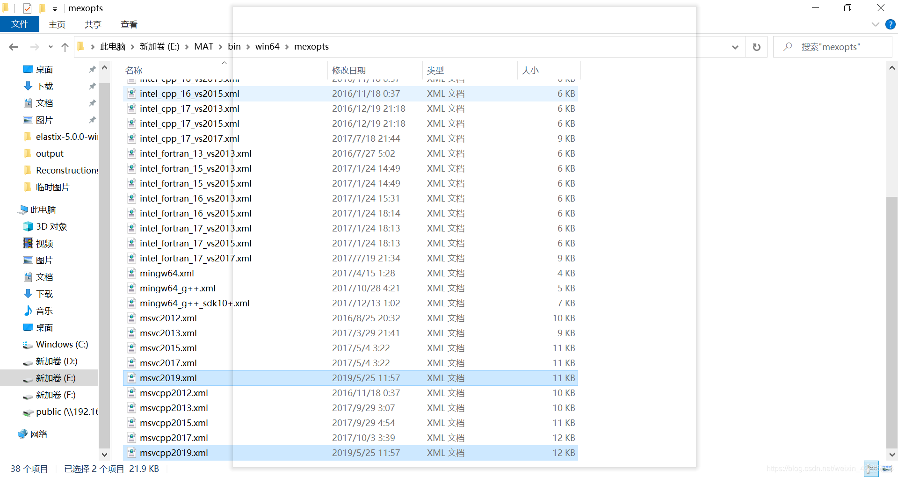Open the 主页 ribbon tab
This screenshot has height=477, width=898.
click(x=57, y=24)
